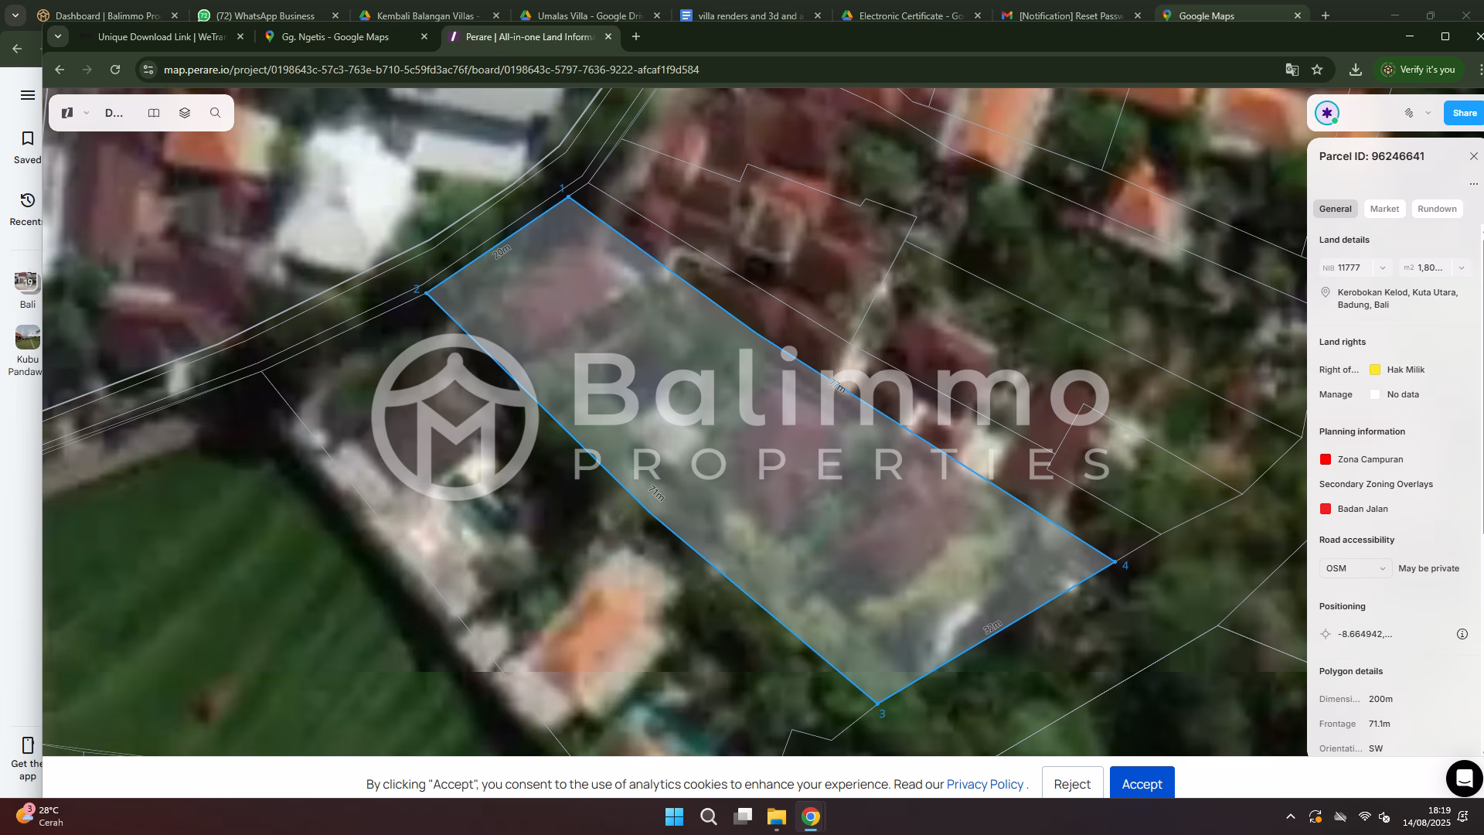Open the book-shaped library icon
Viewport: 1484px width, 835px height.
pyautogui.click(x=154, y=113)
